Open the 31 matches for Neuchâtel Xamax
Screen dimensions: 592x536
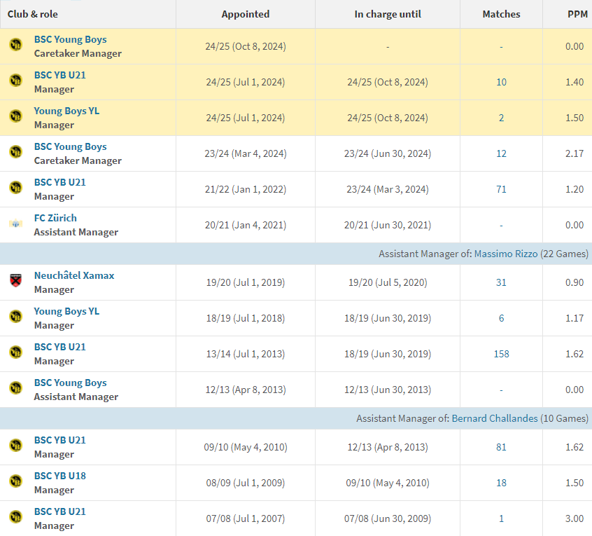[501, 282]
